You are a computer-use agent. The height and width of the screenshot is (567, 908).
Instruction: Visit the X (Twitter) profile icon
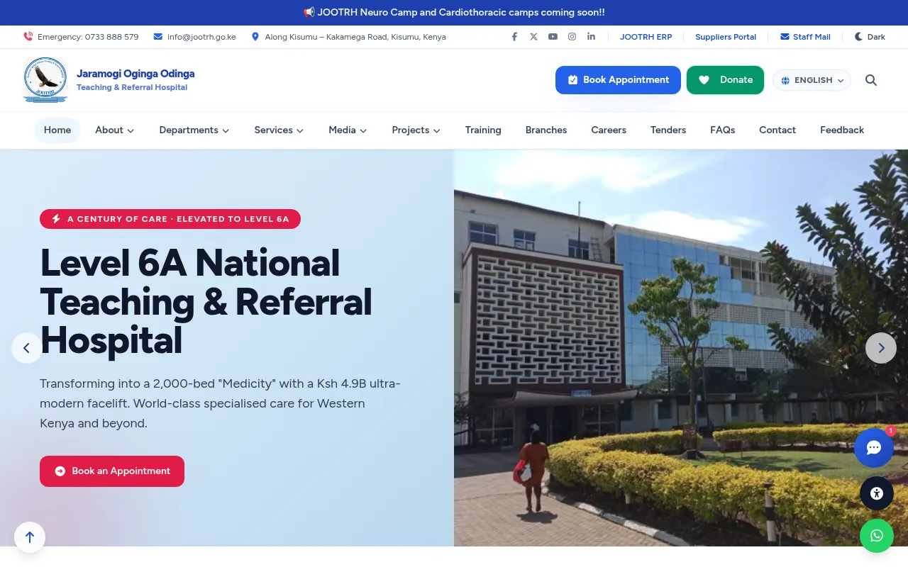pyautogui.click(x=533, y=37)
